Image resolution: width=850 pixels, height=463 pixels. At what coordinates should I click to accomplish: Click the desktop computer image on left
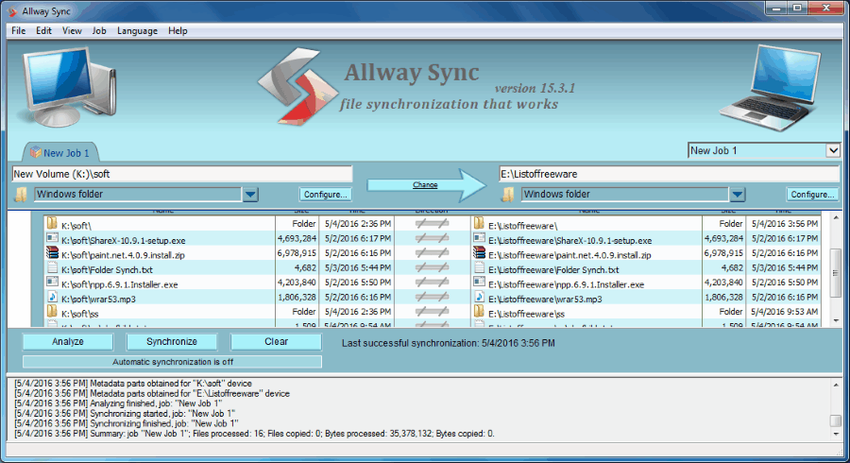tap(68, 87)
